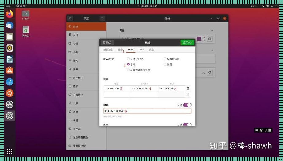
Task: Open Ubuntu Software store in dock
Action: pyautogui.click(x=10, y=71)
